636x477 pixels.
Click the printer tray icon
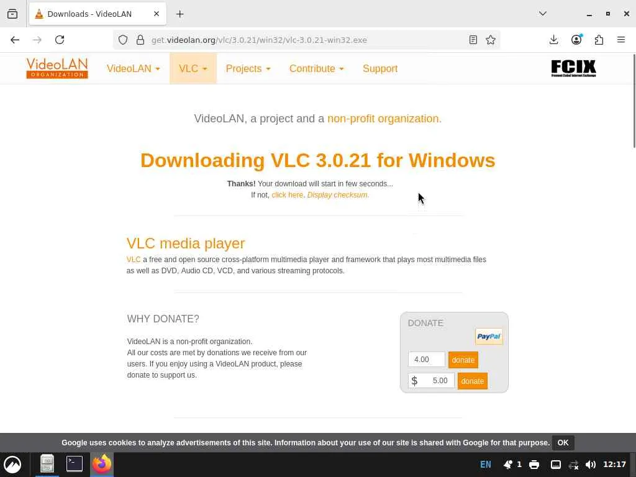(534, 465)
